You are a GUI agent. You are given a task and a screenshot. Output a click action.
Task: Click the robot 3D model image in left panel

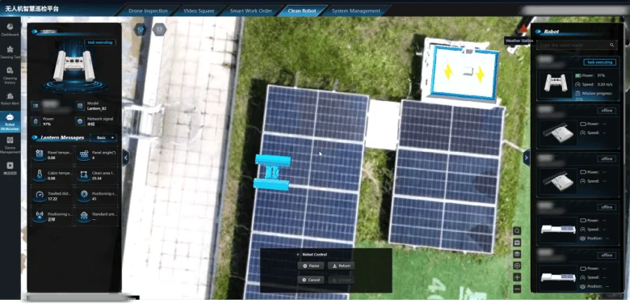point(74,66)
